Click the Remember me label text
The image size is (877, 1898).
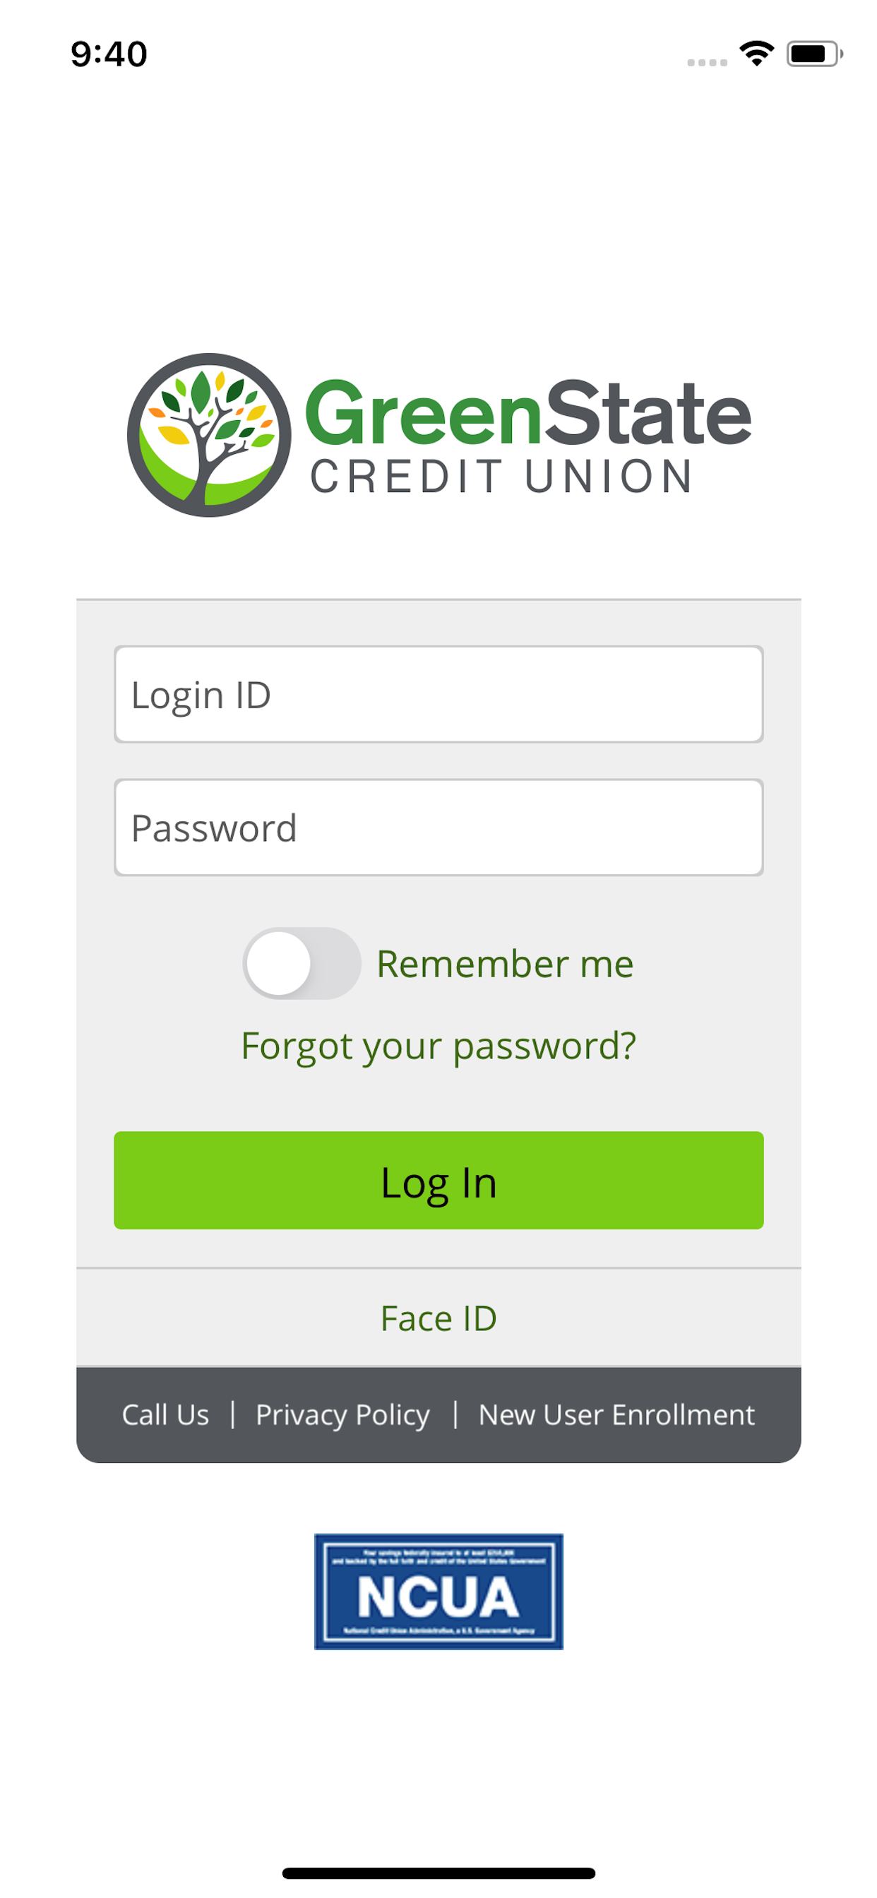(505, 964)
